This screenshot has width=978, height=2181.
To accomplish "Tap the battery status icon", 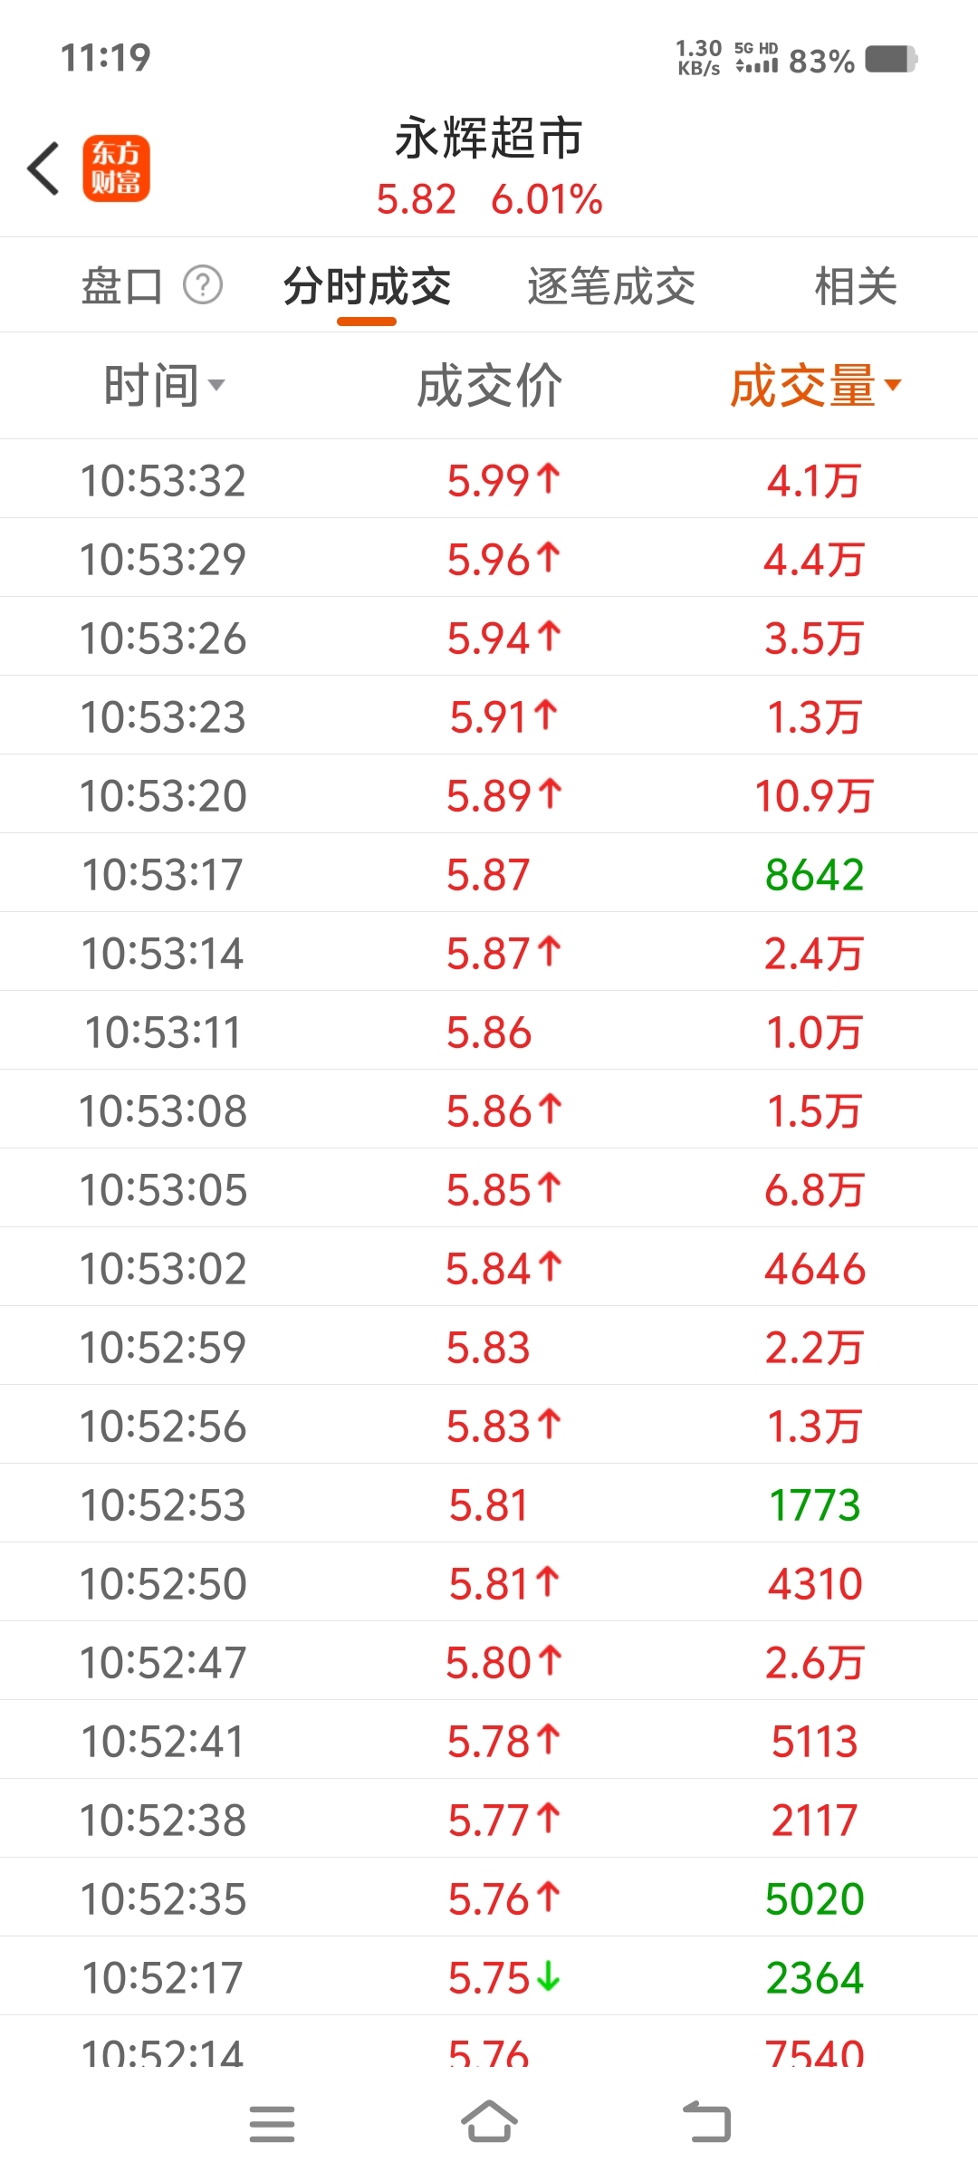I will coord(891,60).
